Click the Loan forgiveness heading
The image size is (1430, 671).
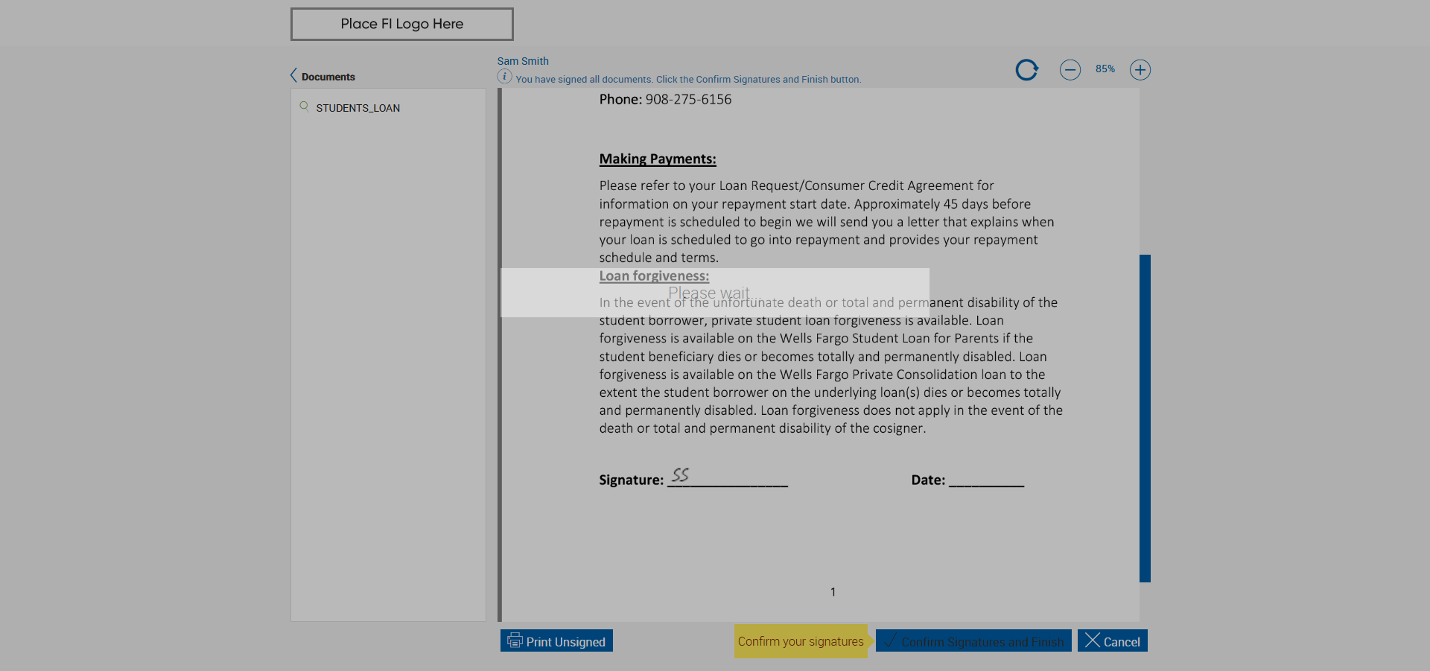[654, 276]
